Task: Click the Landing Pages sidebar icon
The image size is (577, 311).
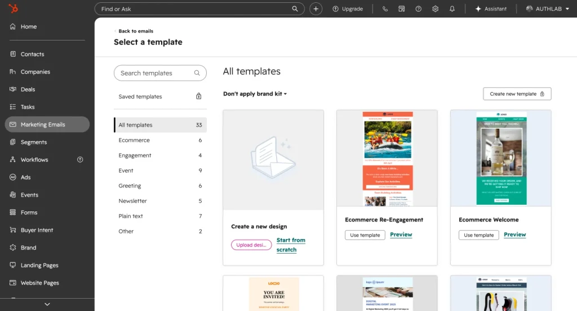Action: click(13, 265)
